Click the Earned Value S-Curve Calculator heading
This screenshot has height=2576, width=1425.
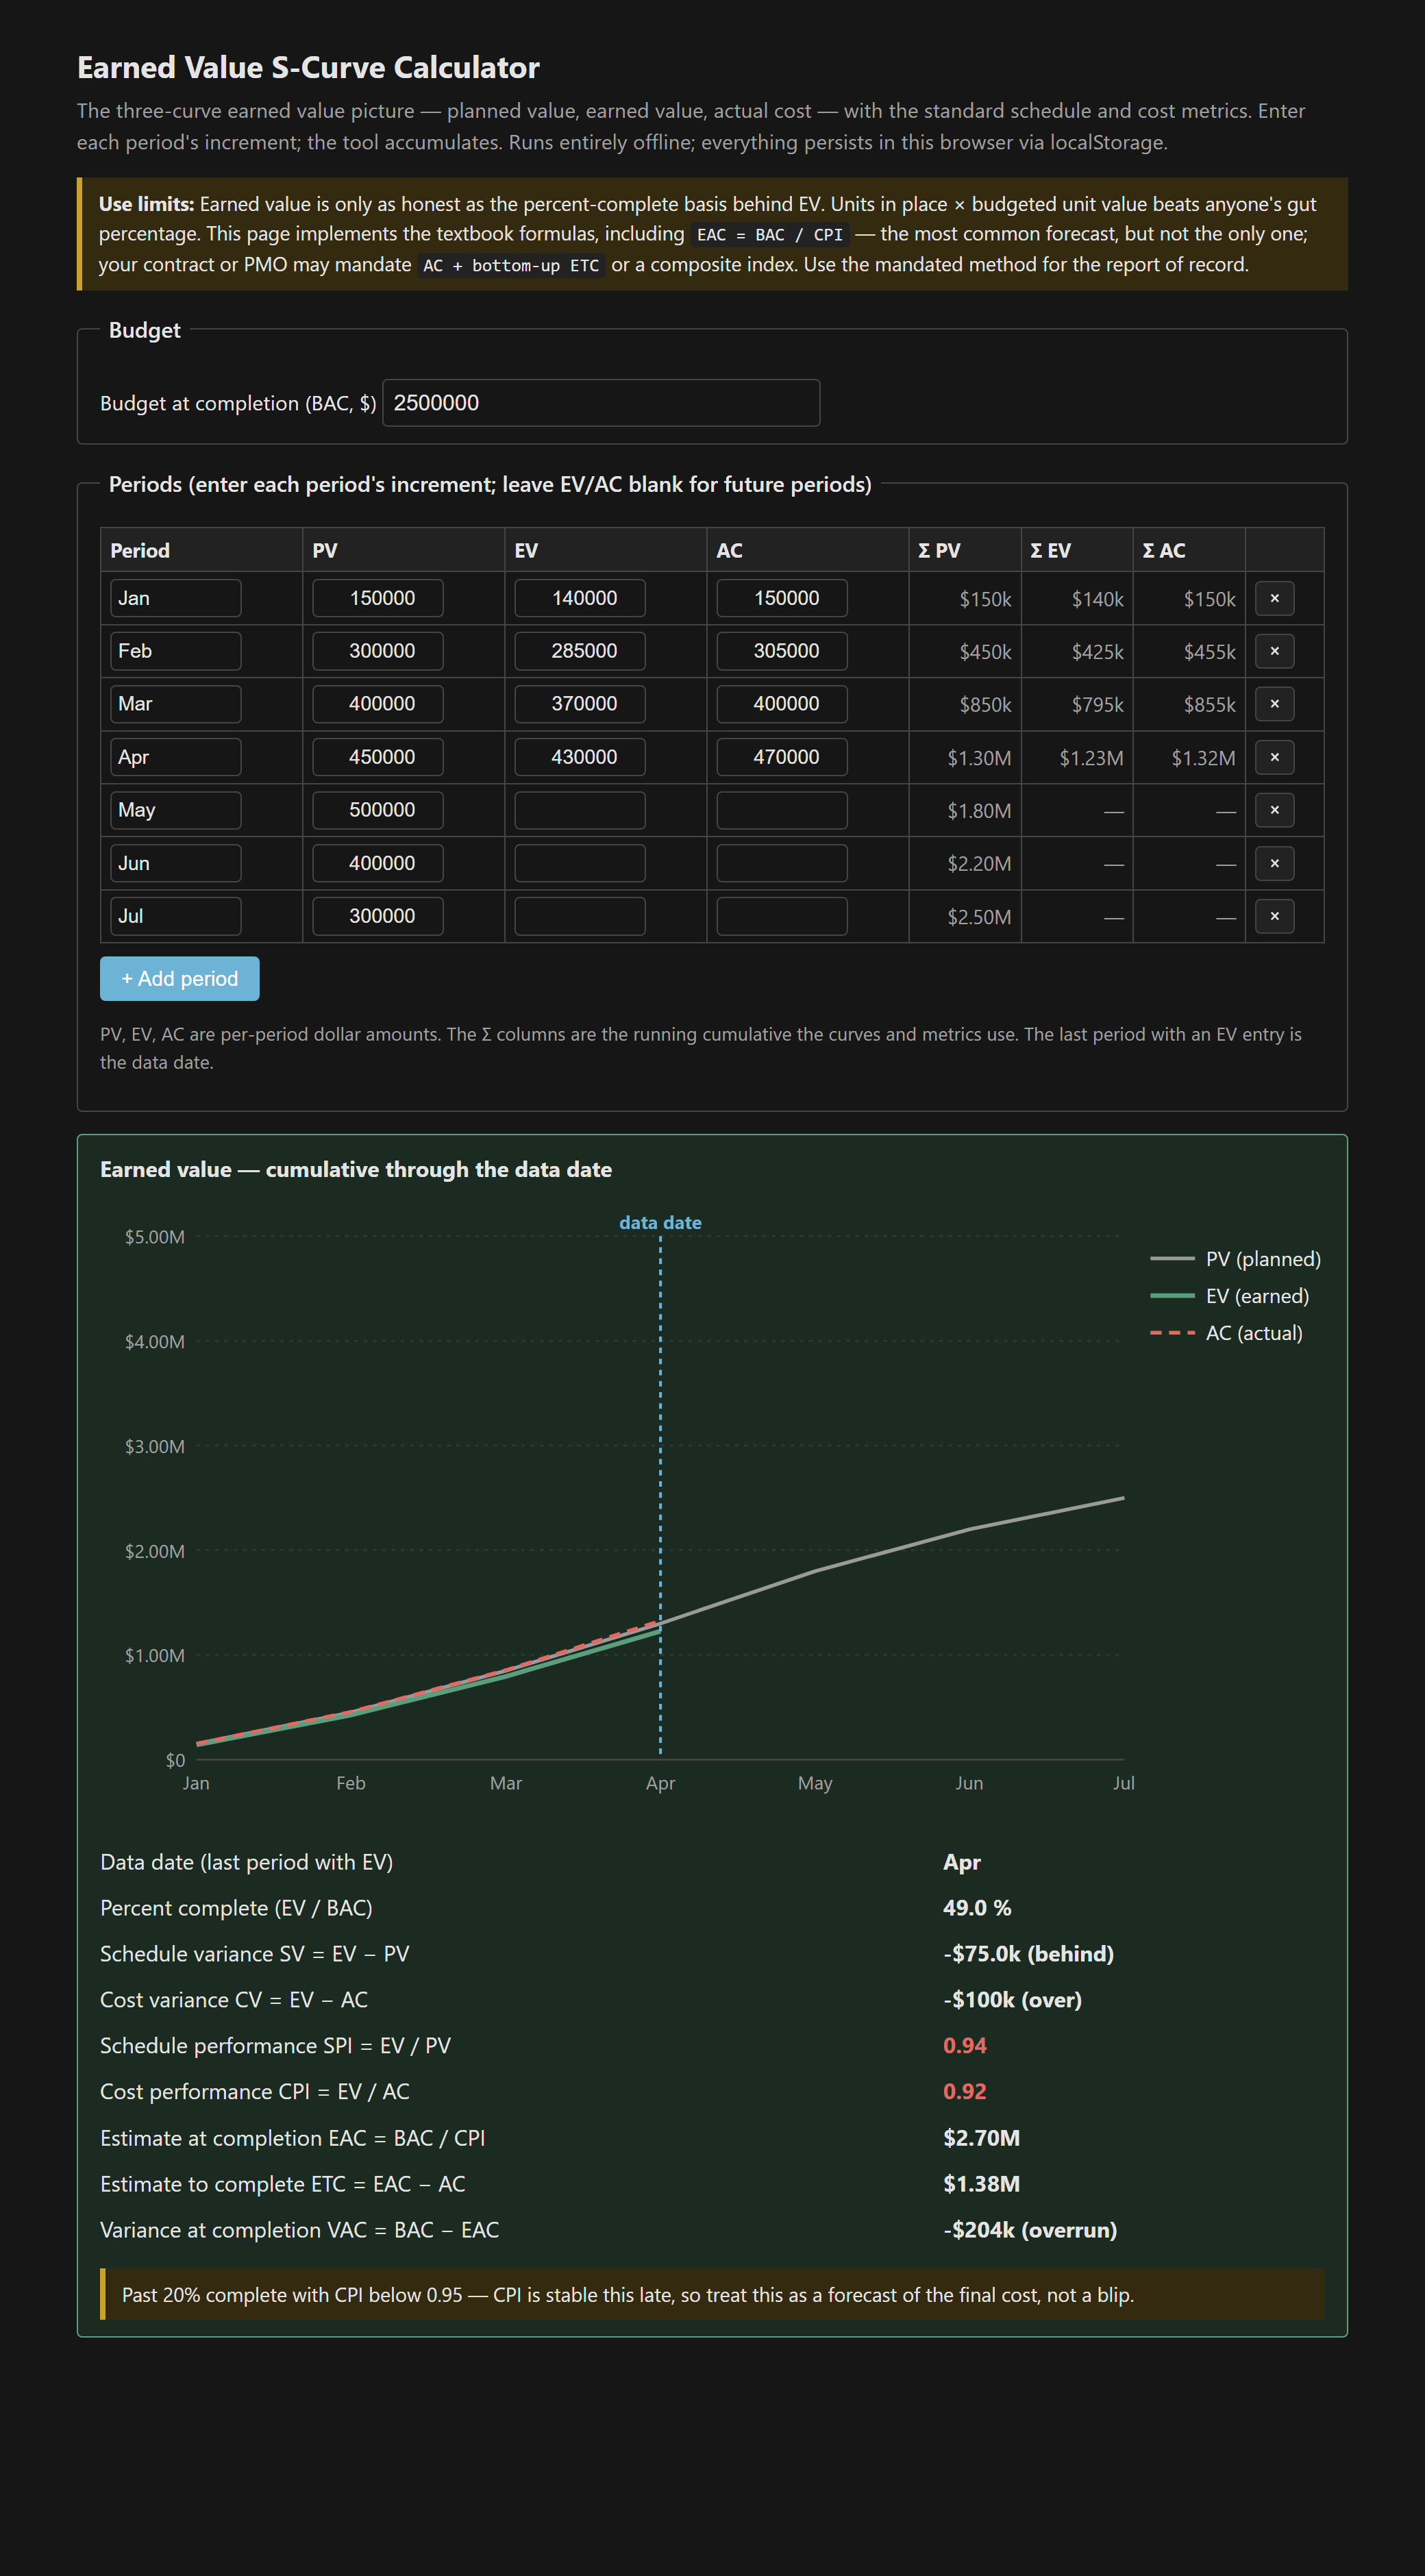pos(308,67)
